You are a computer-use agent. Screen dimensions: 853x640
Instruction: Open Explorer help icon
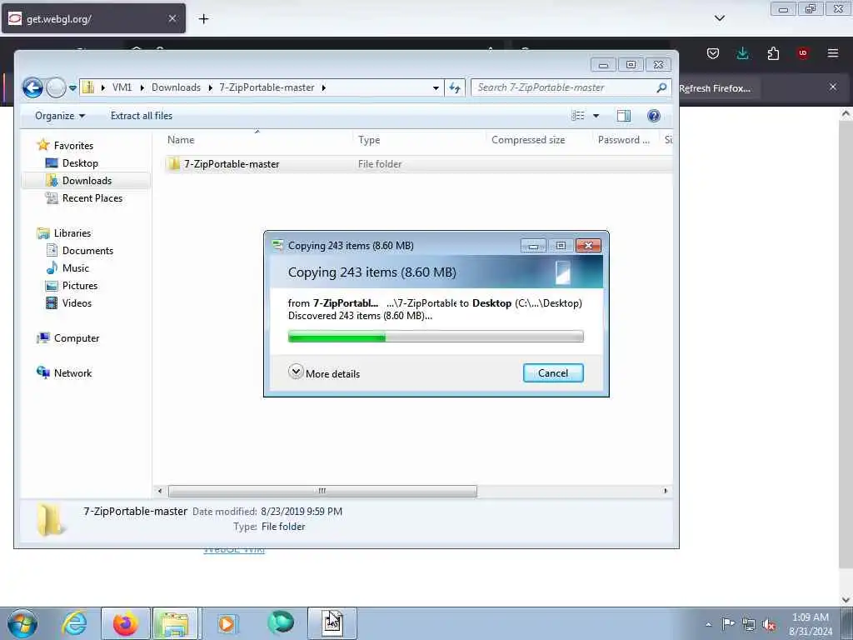(x=654, y=115)
